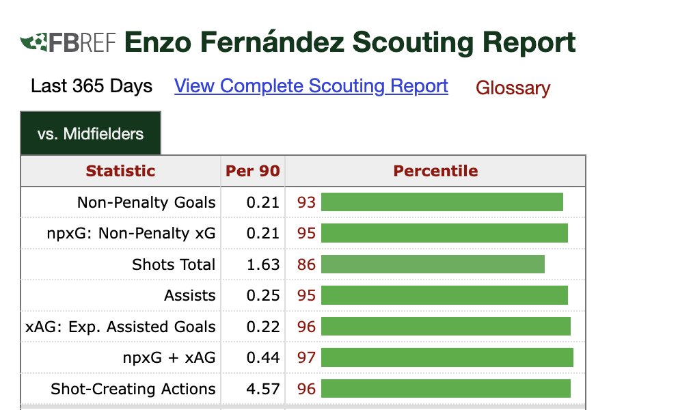This screenshot has width=678, height=410.
Task: Click the Per 90 column header
Action: (x=252, y=171)
